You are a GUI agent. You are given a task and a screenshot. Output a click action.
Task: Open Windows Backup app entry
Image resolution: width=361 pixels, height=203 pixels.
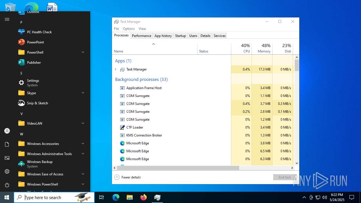51,164
